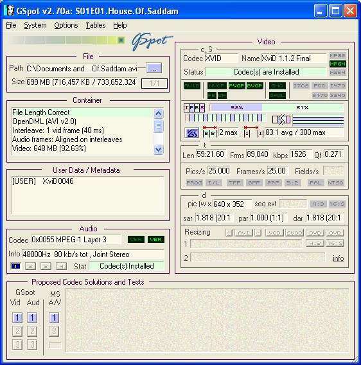Click the QPEL indicator
Screen dimensions: 361x365
pos(277,95)
